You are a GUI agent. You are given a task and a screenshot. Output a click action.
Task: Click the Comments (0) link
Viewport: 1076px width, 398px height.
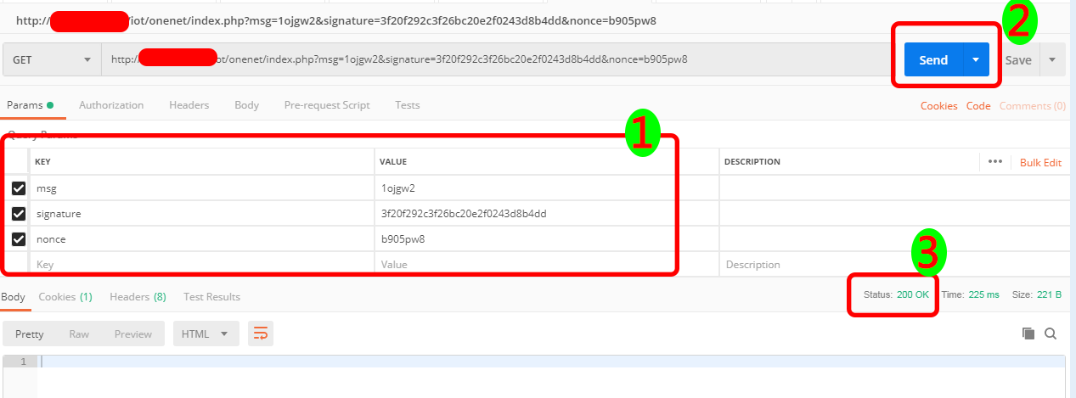[1033, 106]
